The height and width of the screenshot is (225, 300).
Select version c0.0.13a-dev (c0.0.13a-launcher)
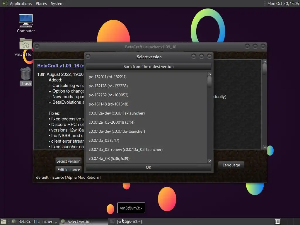coord(146,132)
